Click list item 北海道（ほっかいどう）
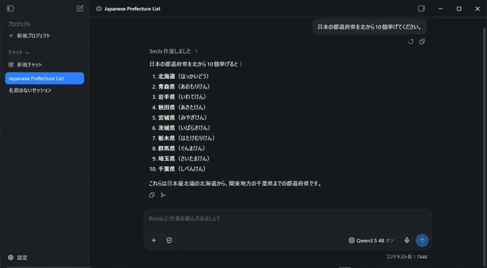 [x=184, y=76]
